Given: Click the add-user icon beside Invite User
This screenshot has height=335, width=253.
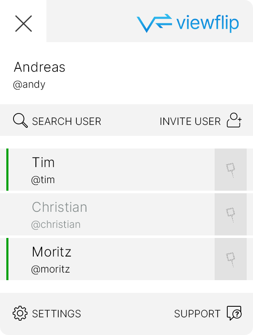Looking at the screenshot, I should pos(234,121).
